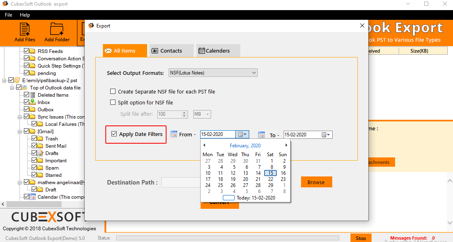
Task: Open the To date calendar dropdown icon
Action: click(x=326, y=135)
